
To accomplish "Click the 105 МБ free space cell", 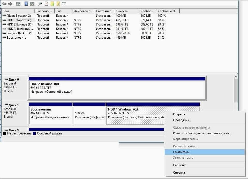I will [x=146, y=38].
